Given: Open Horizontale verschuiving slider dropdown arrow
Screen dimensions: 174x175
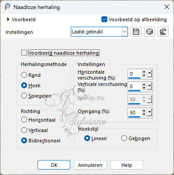Looking at the screenshot, I should [149, 74].
